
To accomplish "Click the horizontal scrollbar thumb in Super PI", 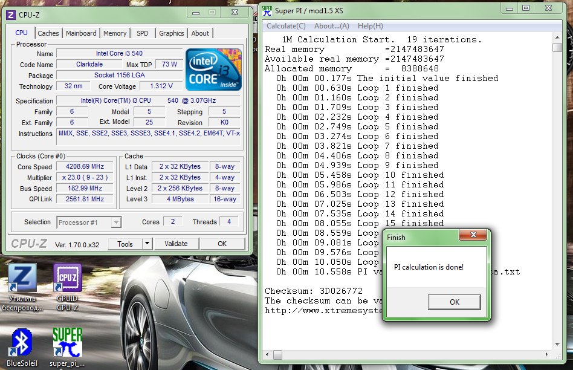I will coord(277,355).
